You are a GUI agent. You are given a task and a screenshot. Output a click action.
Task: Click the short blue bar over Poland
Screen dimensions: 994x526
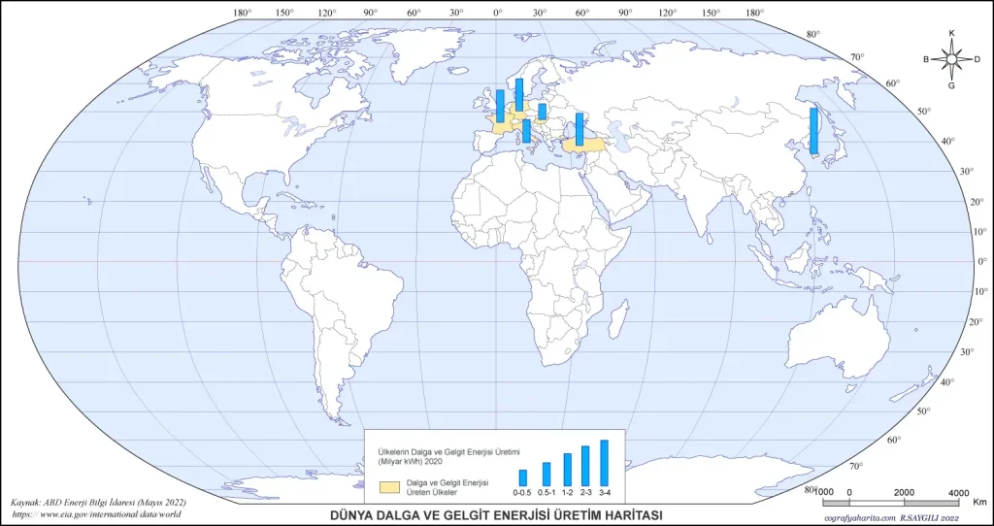(x=543, y=112)
